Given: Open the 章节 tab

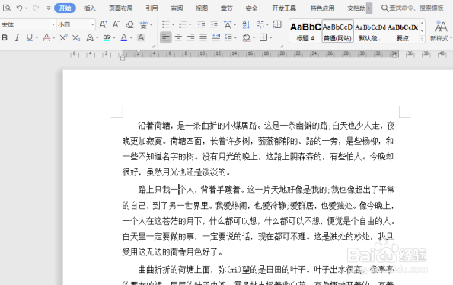Looking at the screenshot, I should [227, 8].
